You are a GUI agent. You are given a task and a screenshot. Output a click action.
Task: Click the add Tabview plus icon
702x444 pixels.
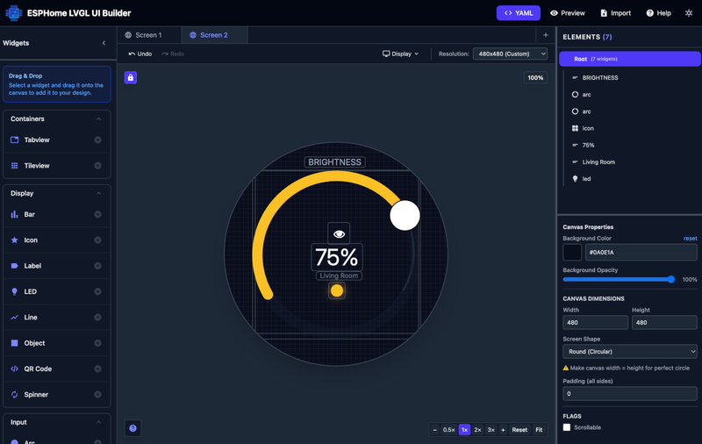pos(97,140)
